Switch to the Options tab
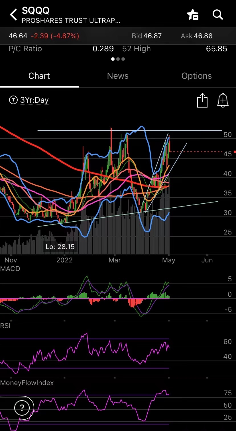 (197, 76)
